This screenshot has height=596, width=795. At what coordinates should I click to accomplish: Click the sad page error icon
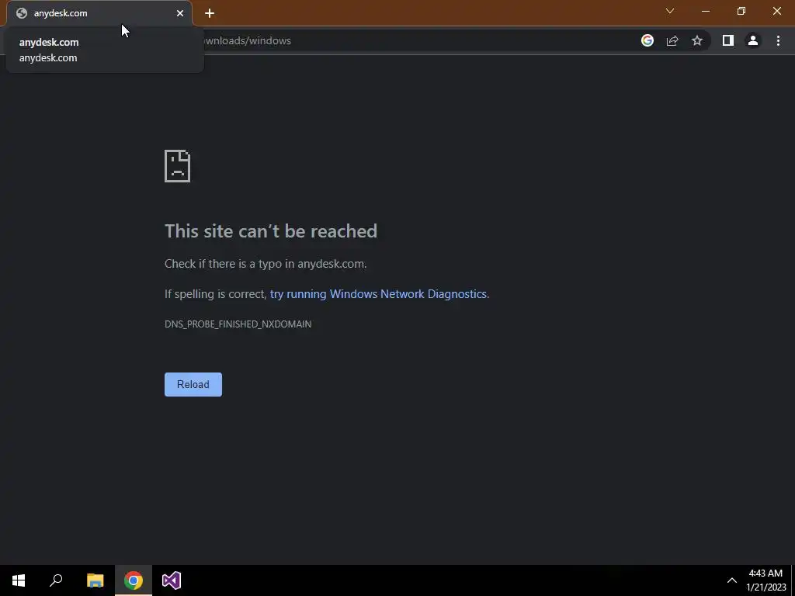pyautogui.click(x=178, y=166)
